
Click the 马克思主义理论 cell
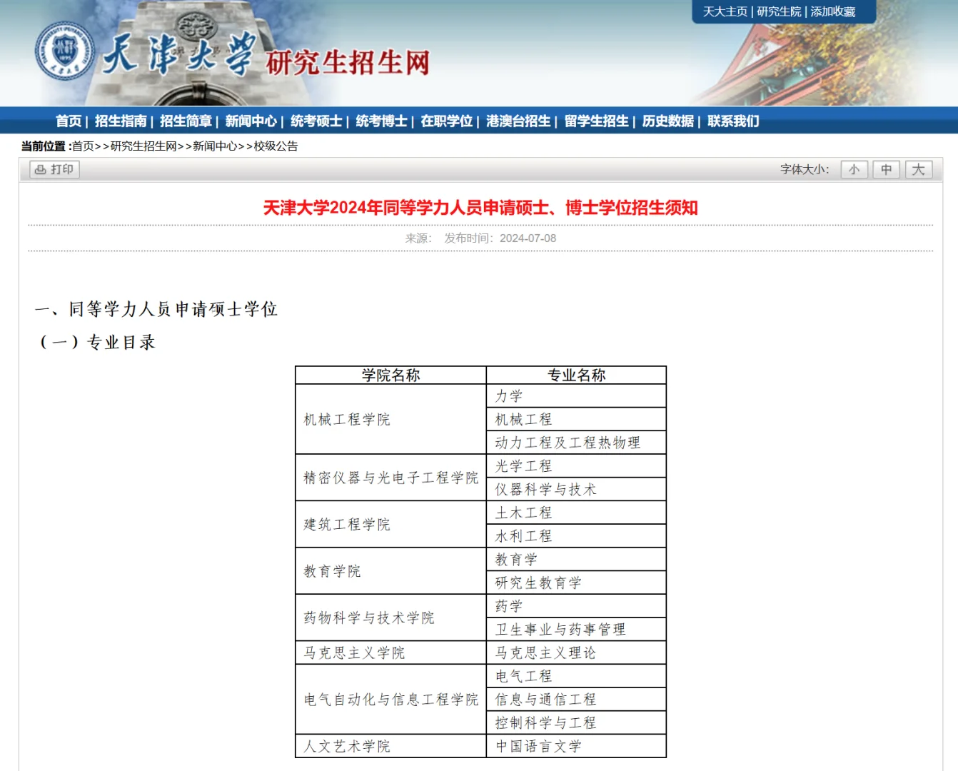pos(576,652)
